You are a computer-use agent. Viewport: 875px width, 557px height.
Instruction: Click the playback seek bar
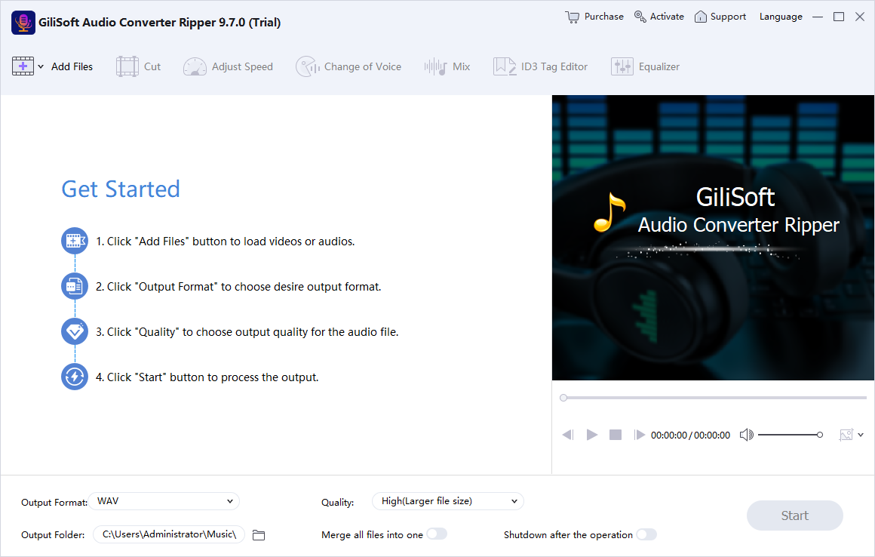coord(714,398)
